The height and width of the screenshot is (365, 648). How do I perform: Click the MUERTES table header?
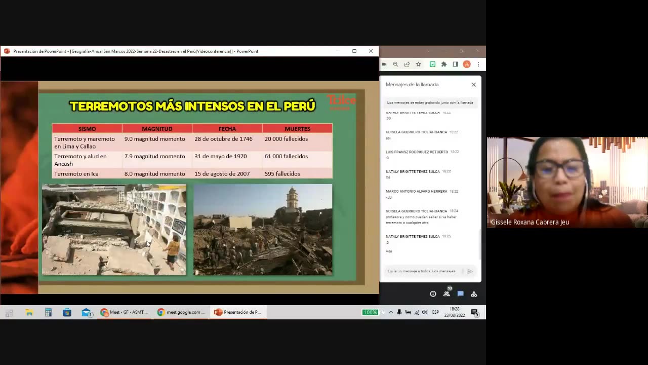(x=297, y=129)
